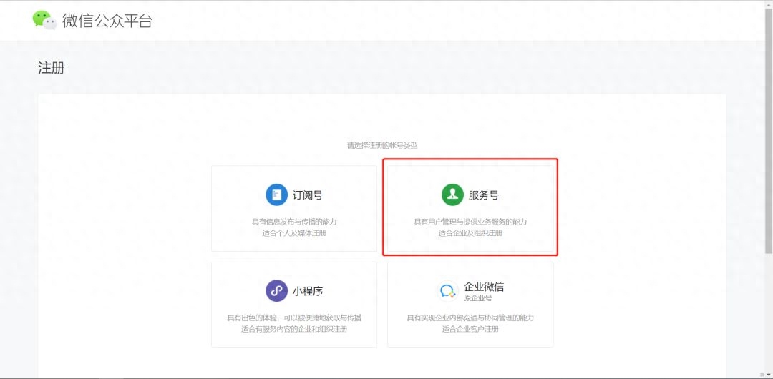Screen dimensions: 773x379
Task: Click the 原企业号 subtitle under 企业微信
Action: (x=478, y=298)
